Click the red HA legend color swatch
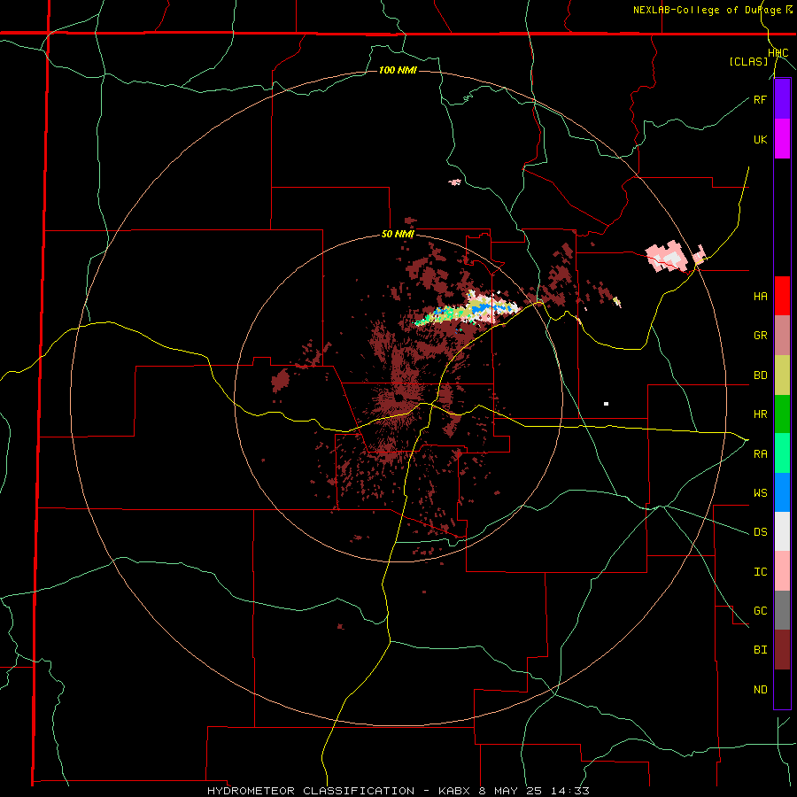Screen dimensions: 797x797 (x=782, y=296)
